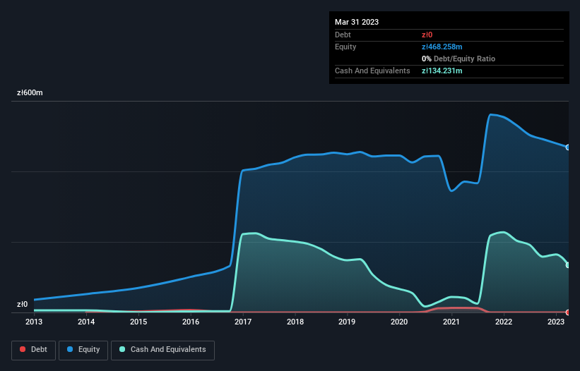Click the Mar 31 2023 tooltip date

point(357,22)
